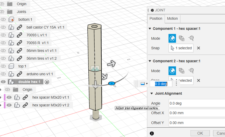Select Two Edge Intersection mode for Component 1
225x137 pixels.
(x=191, y=38)
